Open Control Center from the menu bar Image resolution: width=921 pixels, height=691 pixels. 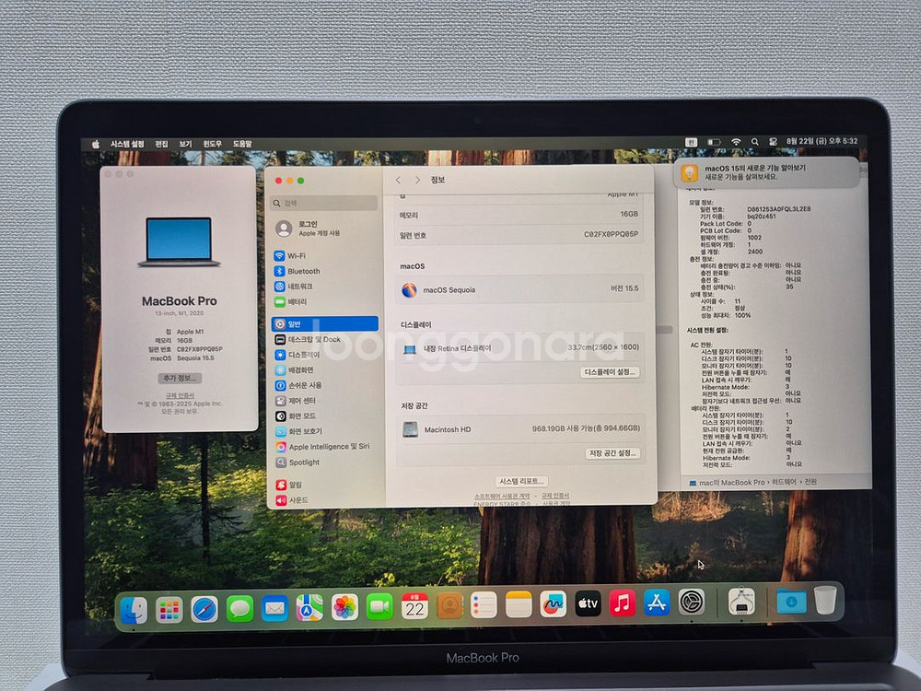click(x=773, y=142)
